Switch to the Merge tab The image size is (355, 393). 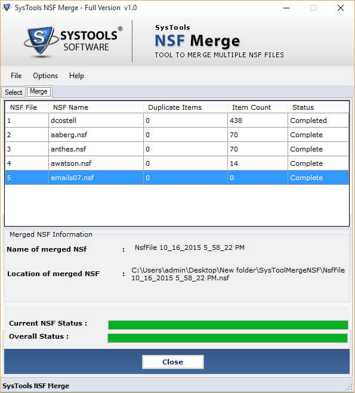pyautogui.click(x=39, y=91)
